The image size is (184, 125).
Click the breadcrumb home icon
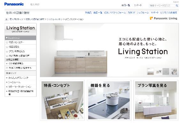[6, 19]
